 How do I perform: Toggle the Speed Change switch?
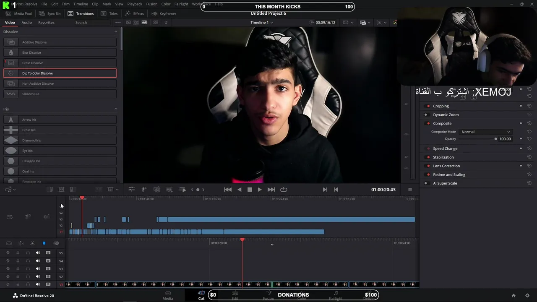coord(428,148)
